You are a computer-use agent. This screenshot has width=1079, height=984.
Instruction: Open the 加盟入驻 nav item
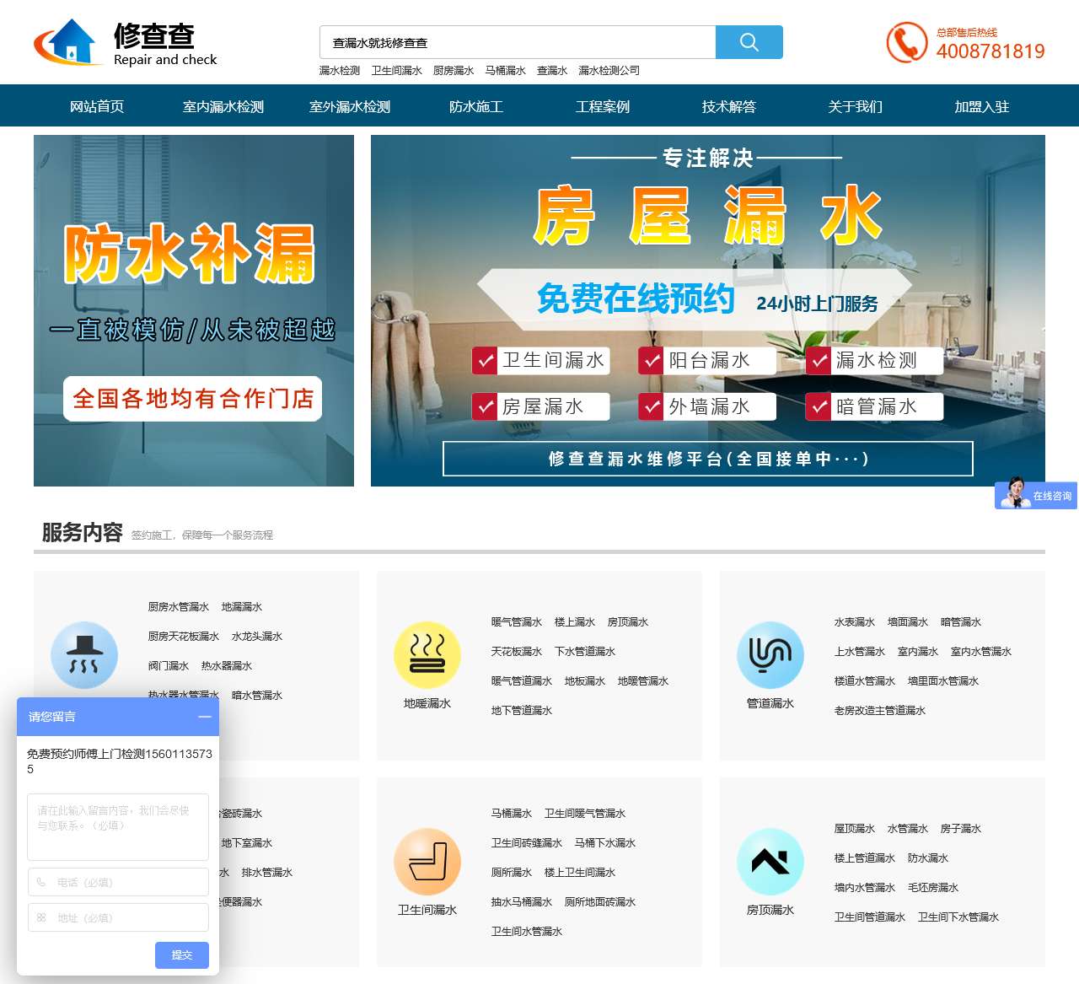pyautogui.click(x=982, y=106)
